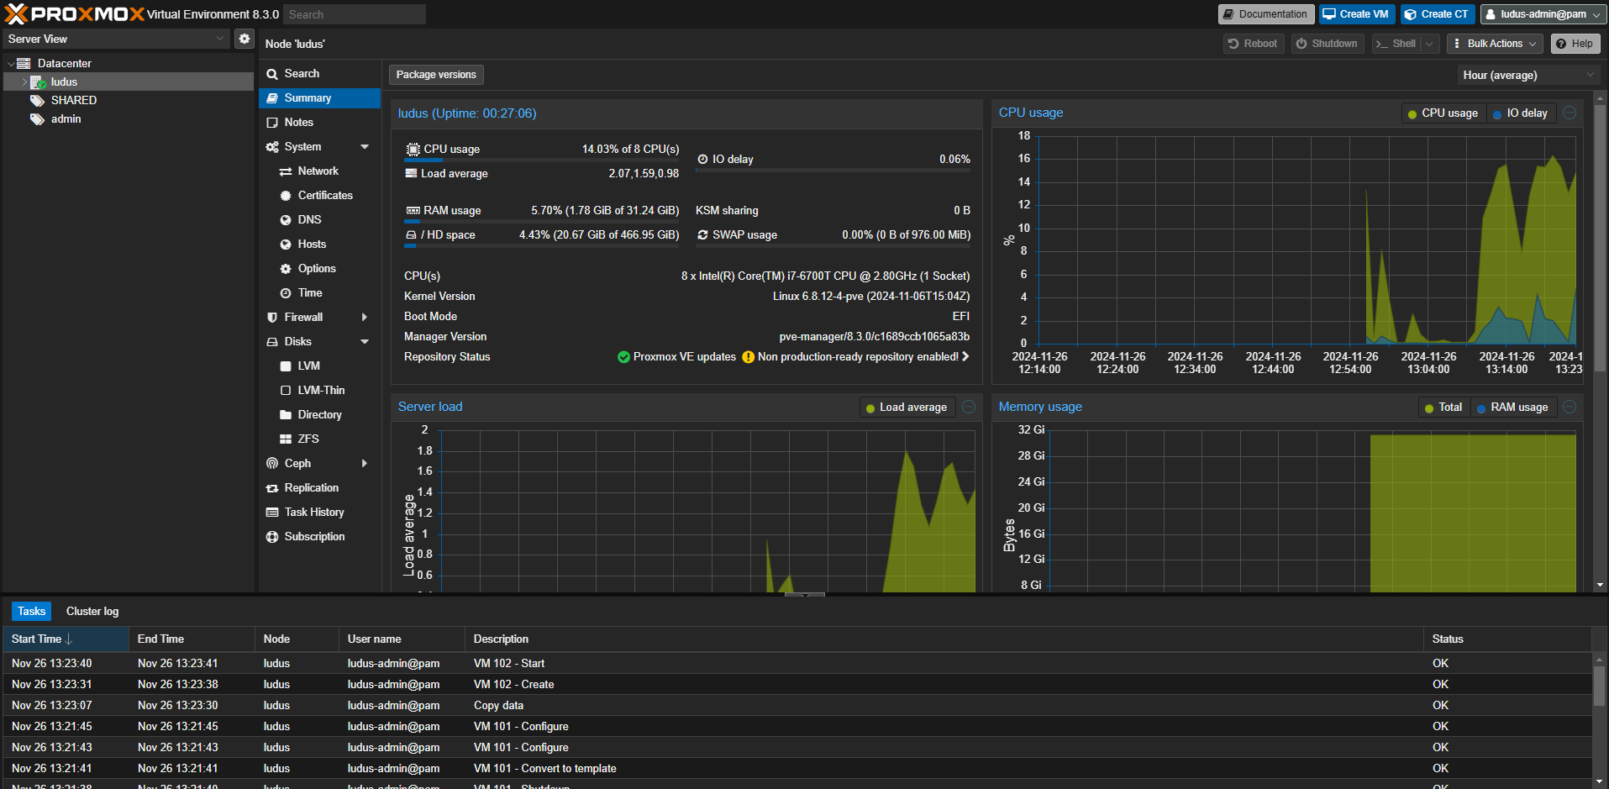
Task: Click Create CT
Action: pos(1438,14)
